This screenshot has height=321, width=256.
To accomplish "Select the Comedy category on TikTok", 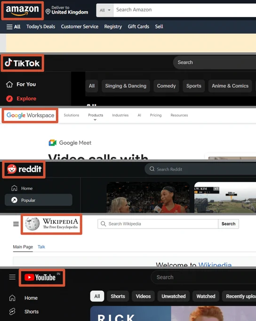I will pos(167,86).
